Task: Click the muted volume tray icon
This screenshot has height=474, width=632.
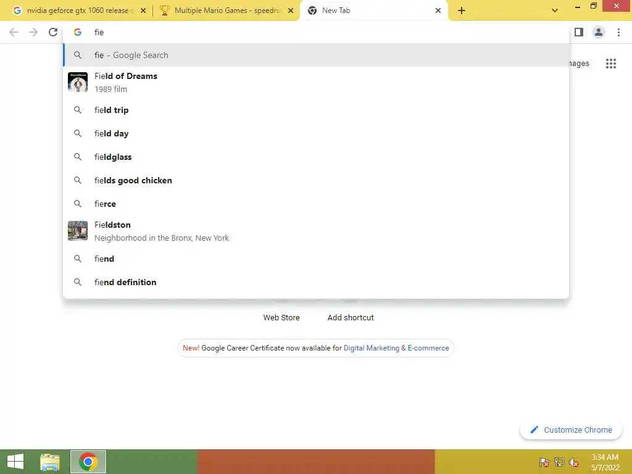Action: click(573, 462)
